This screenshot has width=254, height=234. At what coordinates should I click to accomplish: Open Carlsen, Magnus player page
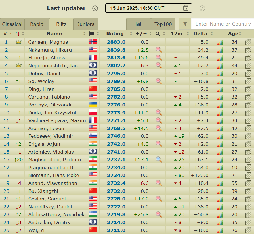(48, 42)
